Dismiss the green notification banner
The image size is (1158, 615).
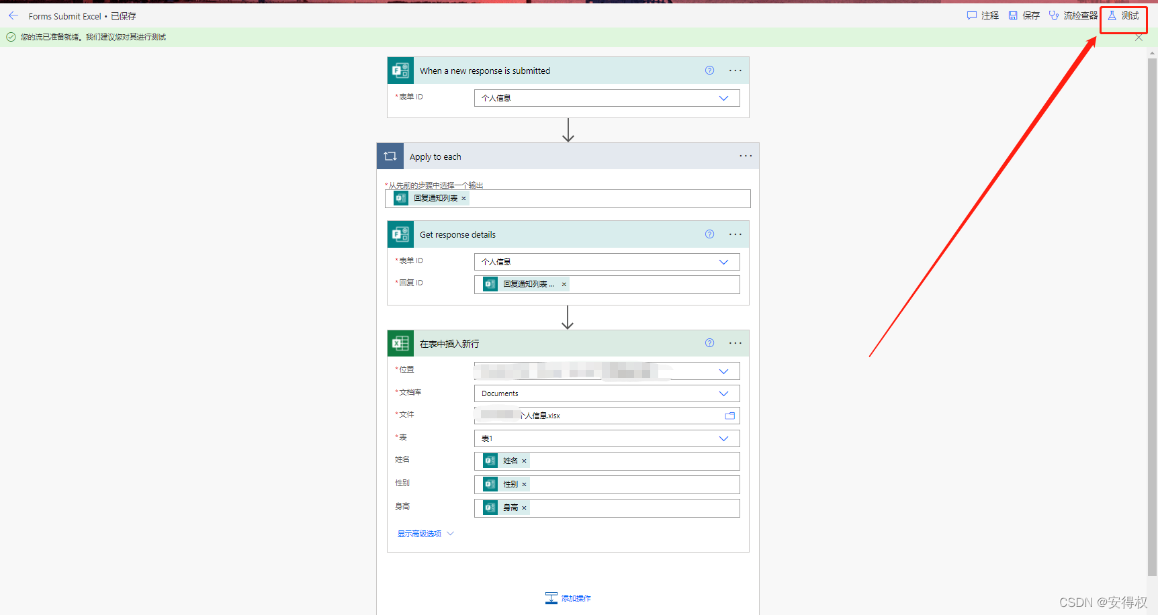tap(1139, 38)
